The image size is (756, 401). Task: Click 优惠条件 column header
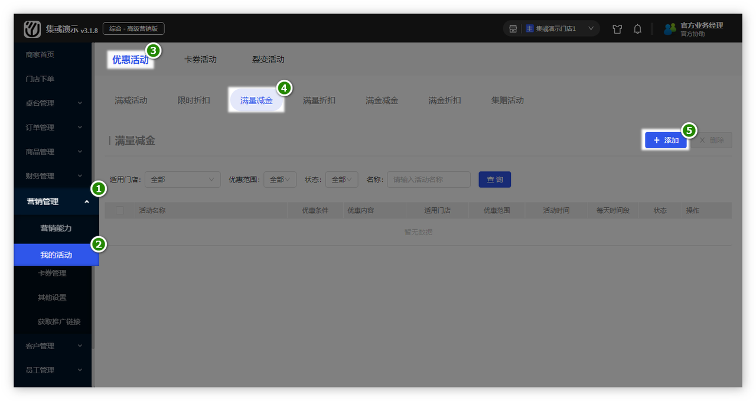tap(315, 210)
